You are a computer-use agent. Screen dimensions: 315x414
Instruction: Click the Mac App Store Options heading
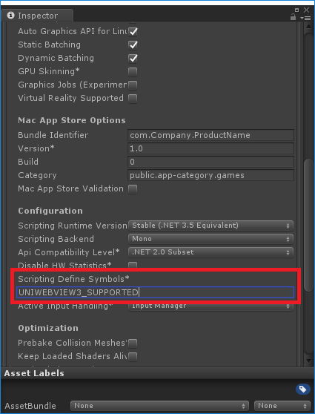click(x=72, y=120)
